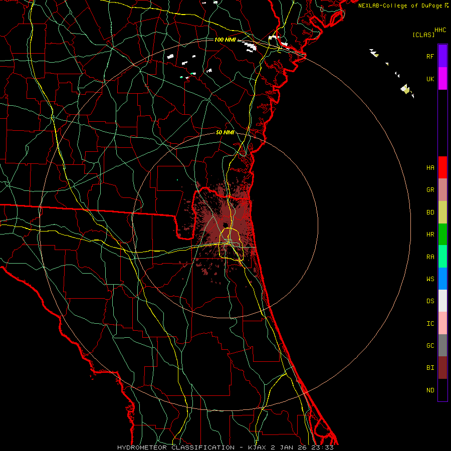Viewport: 451px width, 451px height.
Task: Click the HHC product code text
Action: [x=440, y=30]
